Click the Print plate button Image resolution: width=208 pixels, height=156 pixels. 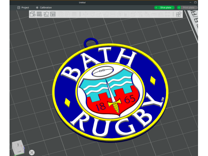pyautogui.click(x=189, y=7)
